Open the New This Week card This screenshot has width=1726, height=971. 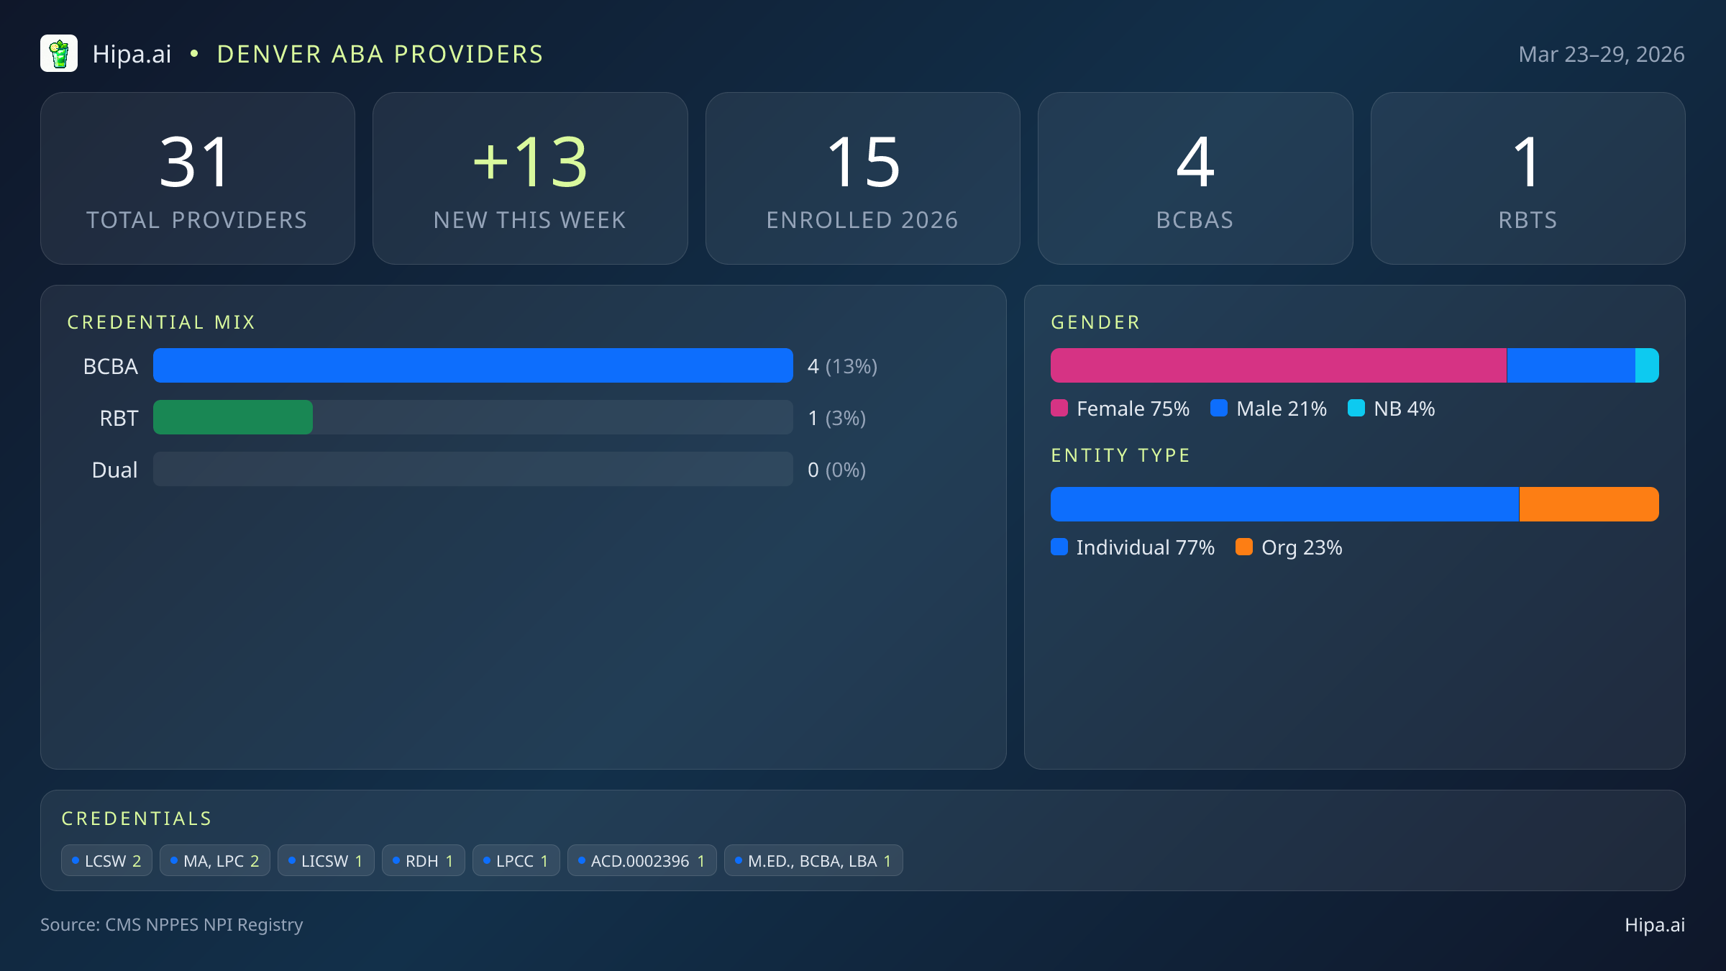(530, 178)
